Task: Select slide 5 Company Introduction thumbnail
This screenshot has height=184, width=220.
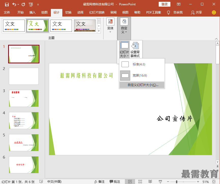Action: [x=24, y=143]
